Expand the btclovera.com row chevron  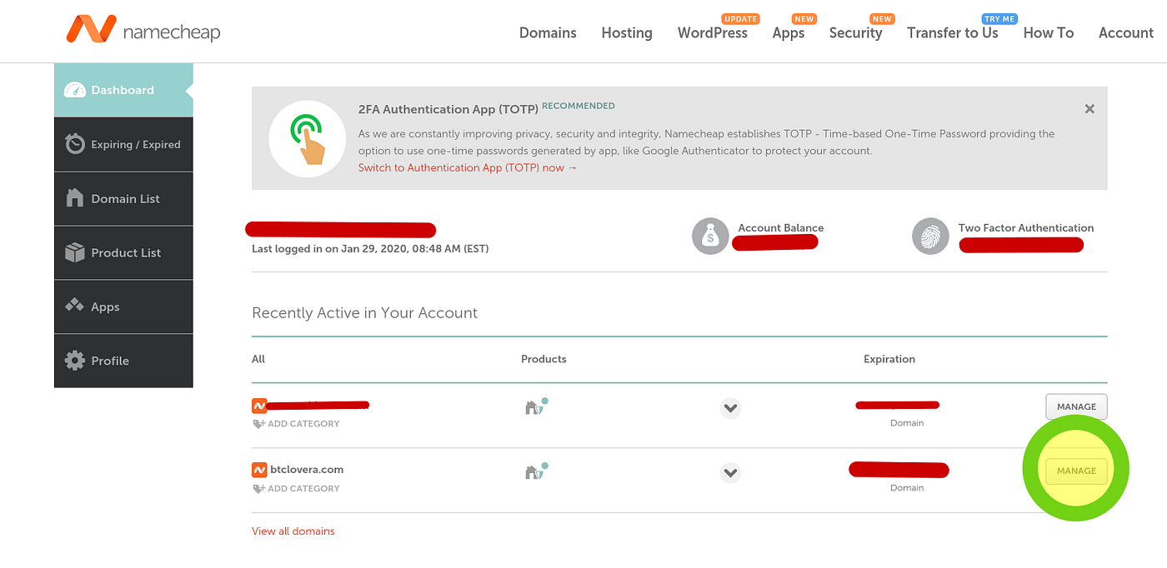[x=730, y=473]
